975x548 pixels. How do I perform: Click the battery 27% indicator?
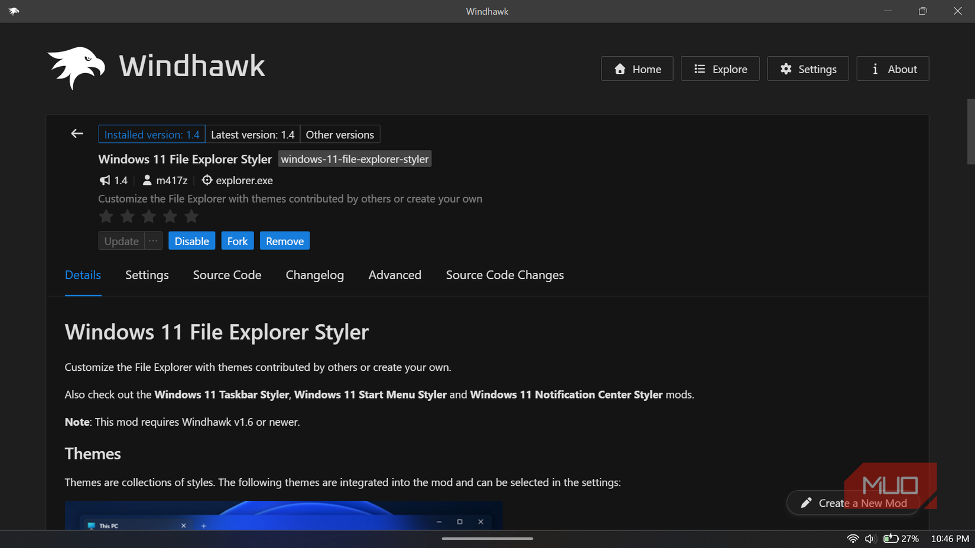pos(901,539)
